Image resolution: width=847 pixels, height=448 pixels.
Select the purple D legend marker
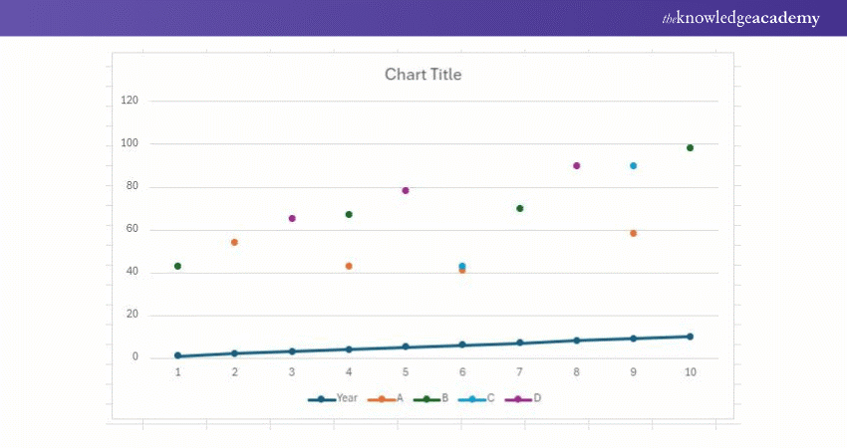[519, 398]
